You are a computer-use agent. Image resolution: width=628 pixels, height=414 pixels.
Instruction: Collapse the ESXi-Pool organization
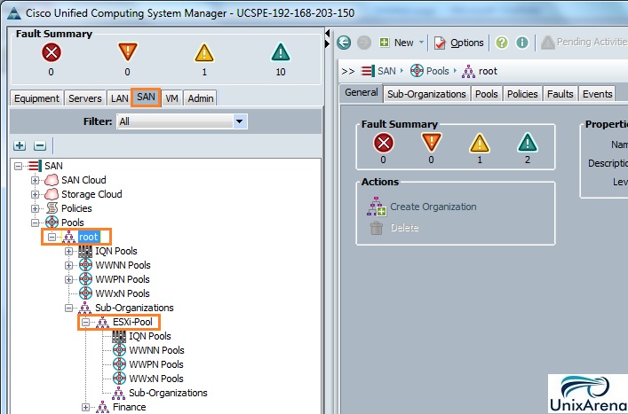(85, 322)
